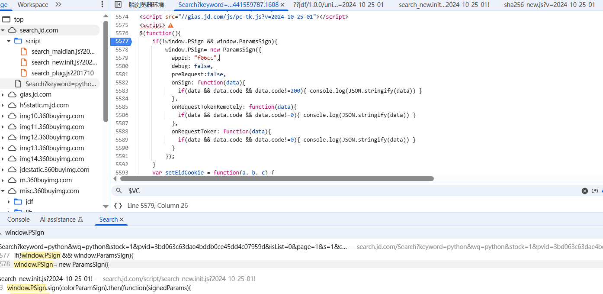Close the Search drawer tab

click(x=122, y=220)
